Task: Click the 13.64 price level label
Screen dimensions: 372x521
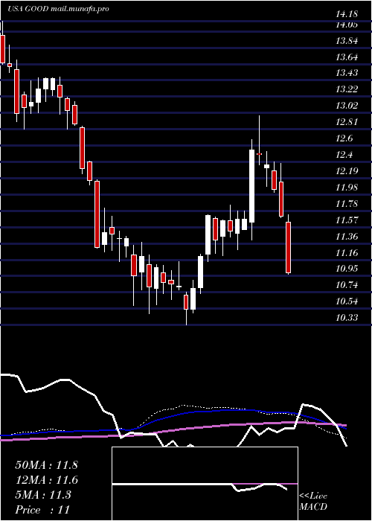Action: [347, 57]
